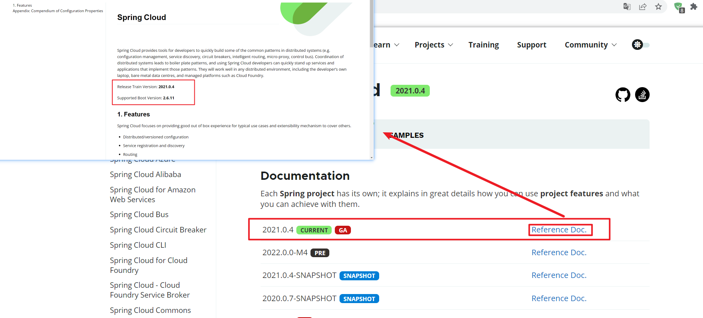Image resolution: width=703 pixels, height=318 pixels.
Task: Bookmark this page with the star icon
Action: [x=658, y=7]
